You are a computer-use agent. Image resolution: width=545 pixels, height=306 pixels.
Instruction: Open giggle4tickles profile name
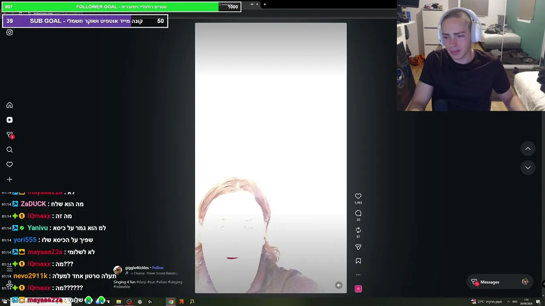(x=137, y=268)
